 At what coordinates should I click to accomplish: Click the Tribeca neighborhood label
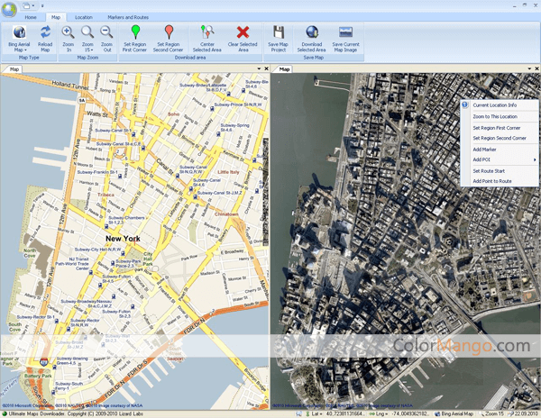click(105, 195)
